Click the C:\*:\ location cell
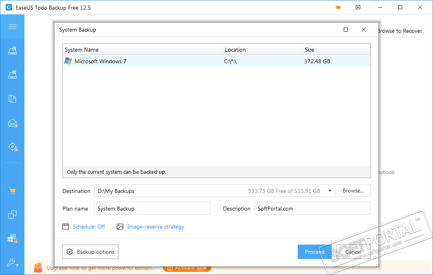This screenshot has height=275, width=433. (x=231, y=61)
